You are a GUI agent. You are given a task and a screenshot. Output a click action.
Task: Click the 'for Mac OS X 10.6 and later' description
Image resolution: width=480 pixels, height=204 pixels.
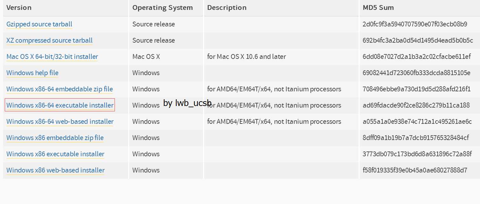(x=247, y=57)
